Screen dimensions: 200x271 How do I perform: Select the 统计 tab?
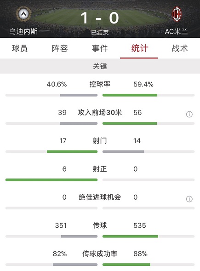tap(140, 48)
